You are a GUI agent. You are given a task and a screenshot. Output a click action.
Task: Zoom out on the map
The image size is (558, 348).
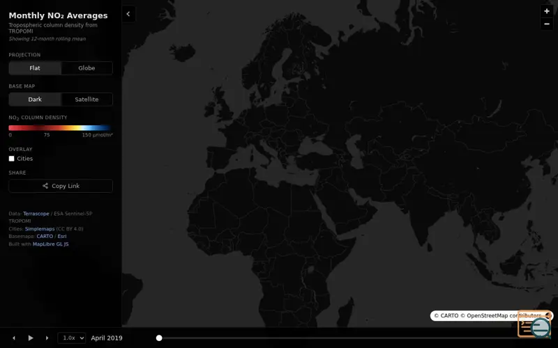[x=547, y=24]
